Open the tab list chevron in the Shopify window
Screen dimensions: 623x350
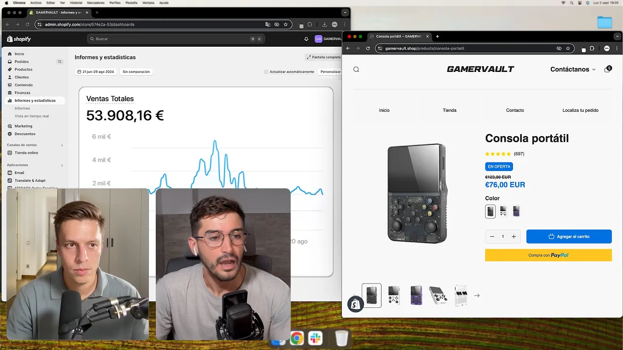pyautogui.click(x=345, y=12)
